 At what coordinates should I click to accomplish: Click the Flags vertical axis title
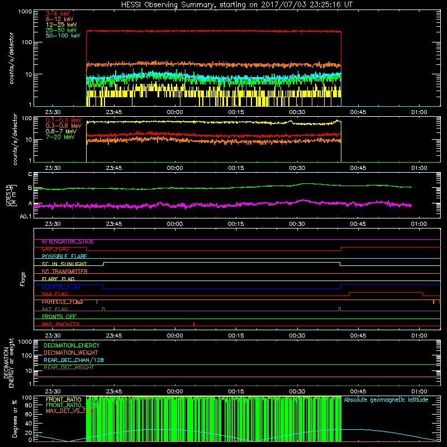coord(23,279)
